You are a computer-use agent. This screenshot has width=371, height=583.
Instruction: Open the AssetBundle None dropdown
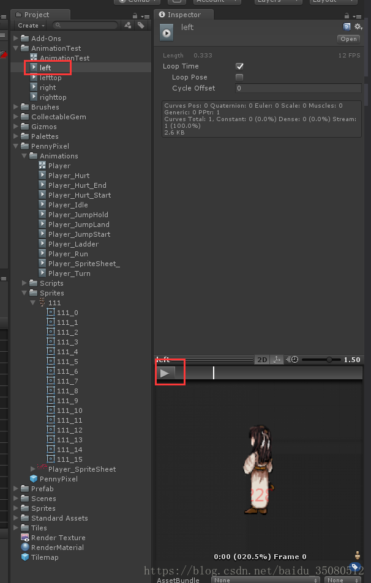[266, 580]
